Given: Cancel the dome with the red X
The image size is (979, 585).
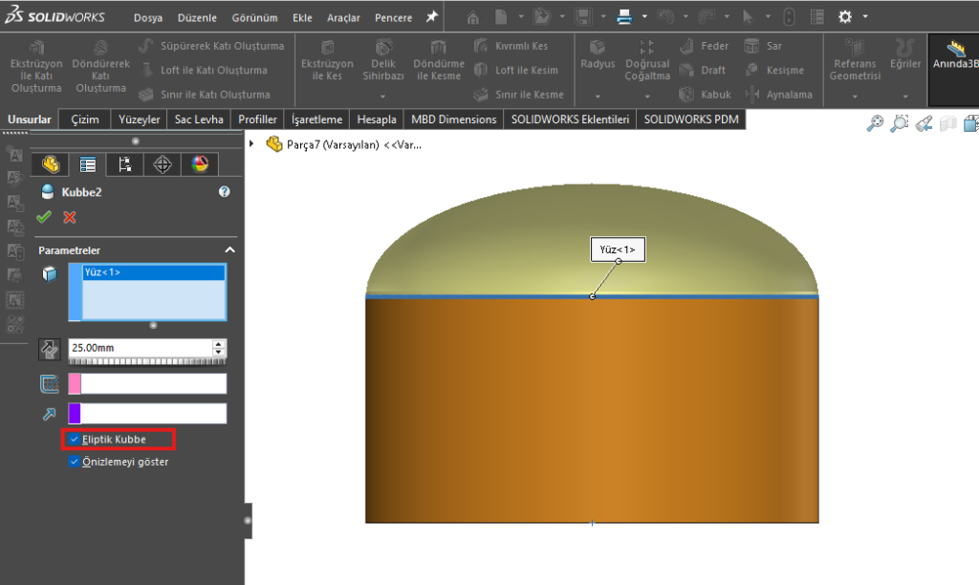Looking at the screenshot, I should (x=69, y=217).
